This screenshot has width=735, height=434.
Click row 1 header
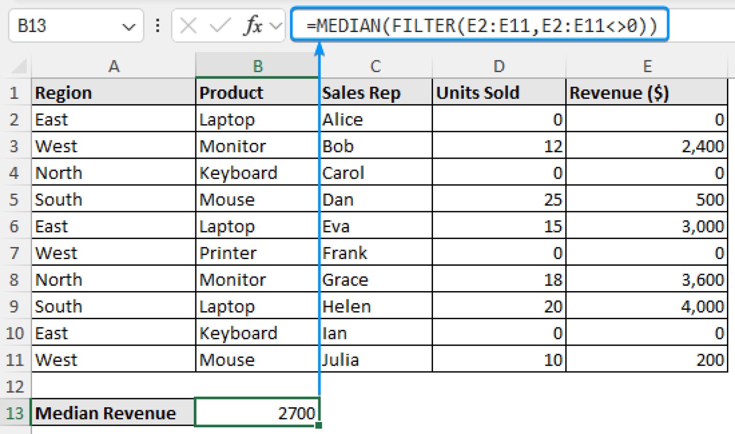15,92
